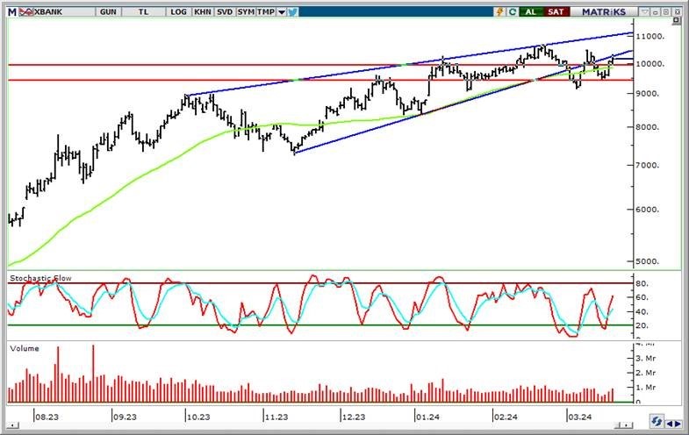Click the Twitter bird icon

pos(292,12)
